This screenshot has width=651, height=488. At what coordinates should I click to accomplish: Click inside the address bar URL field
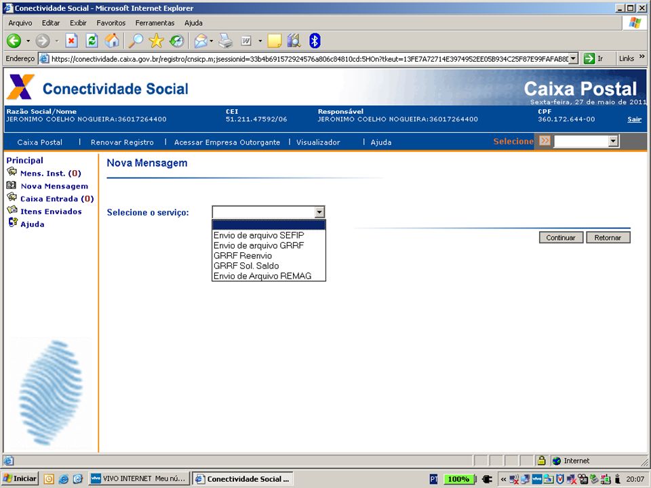[309, 59]
